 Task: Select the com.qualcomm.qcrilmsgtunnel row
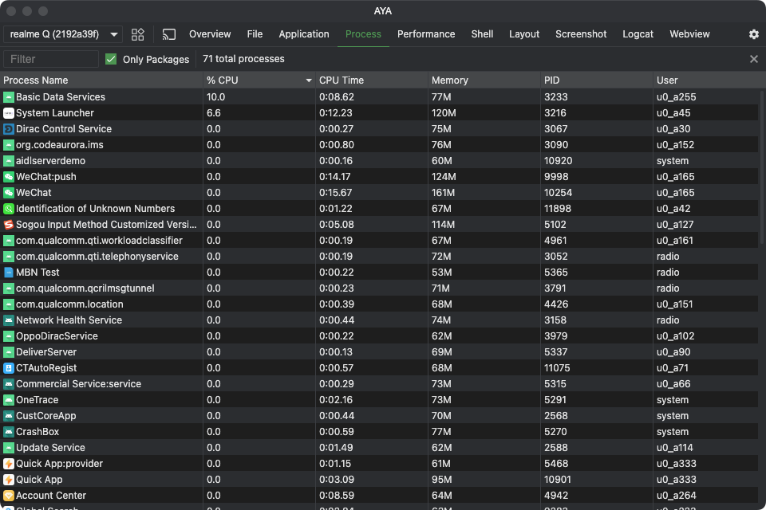click(379, 288)
